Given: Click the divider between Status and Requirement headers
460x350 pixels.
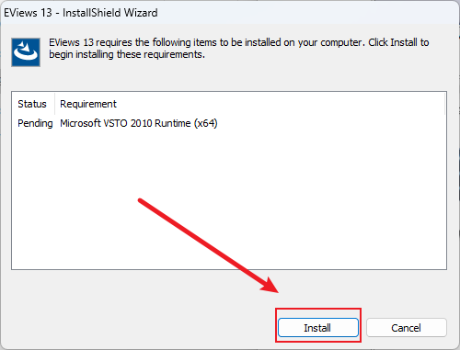Looking at the screenshot, I should tap(54, 104).
